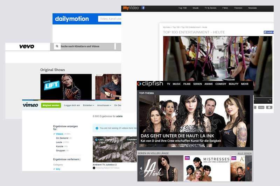Click the blue info icon in vimeo notice
The height and width of the screenshot is (186, 280).
[97, 128]
